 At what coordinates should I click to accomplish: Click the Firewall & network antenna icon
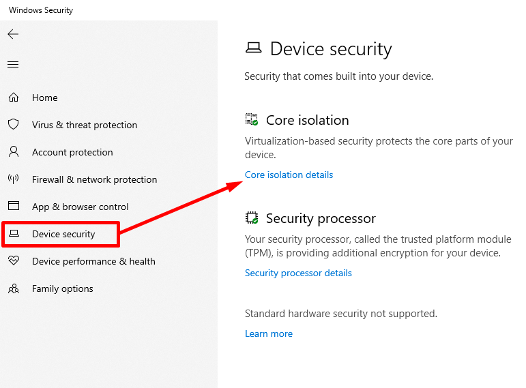[13, 179]
